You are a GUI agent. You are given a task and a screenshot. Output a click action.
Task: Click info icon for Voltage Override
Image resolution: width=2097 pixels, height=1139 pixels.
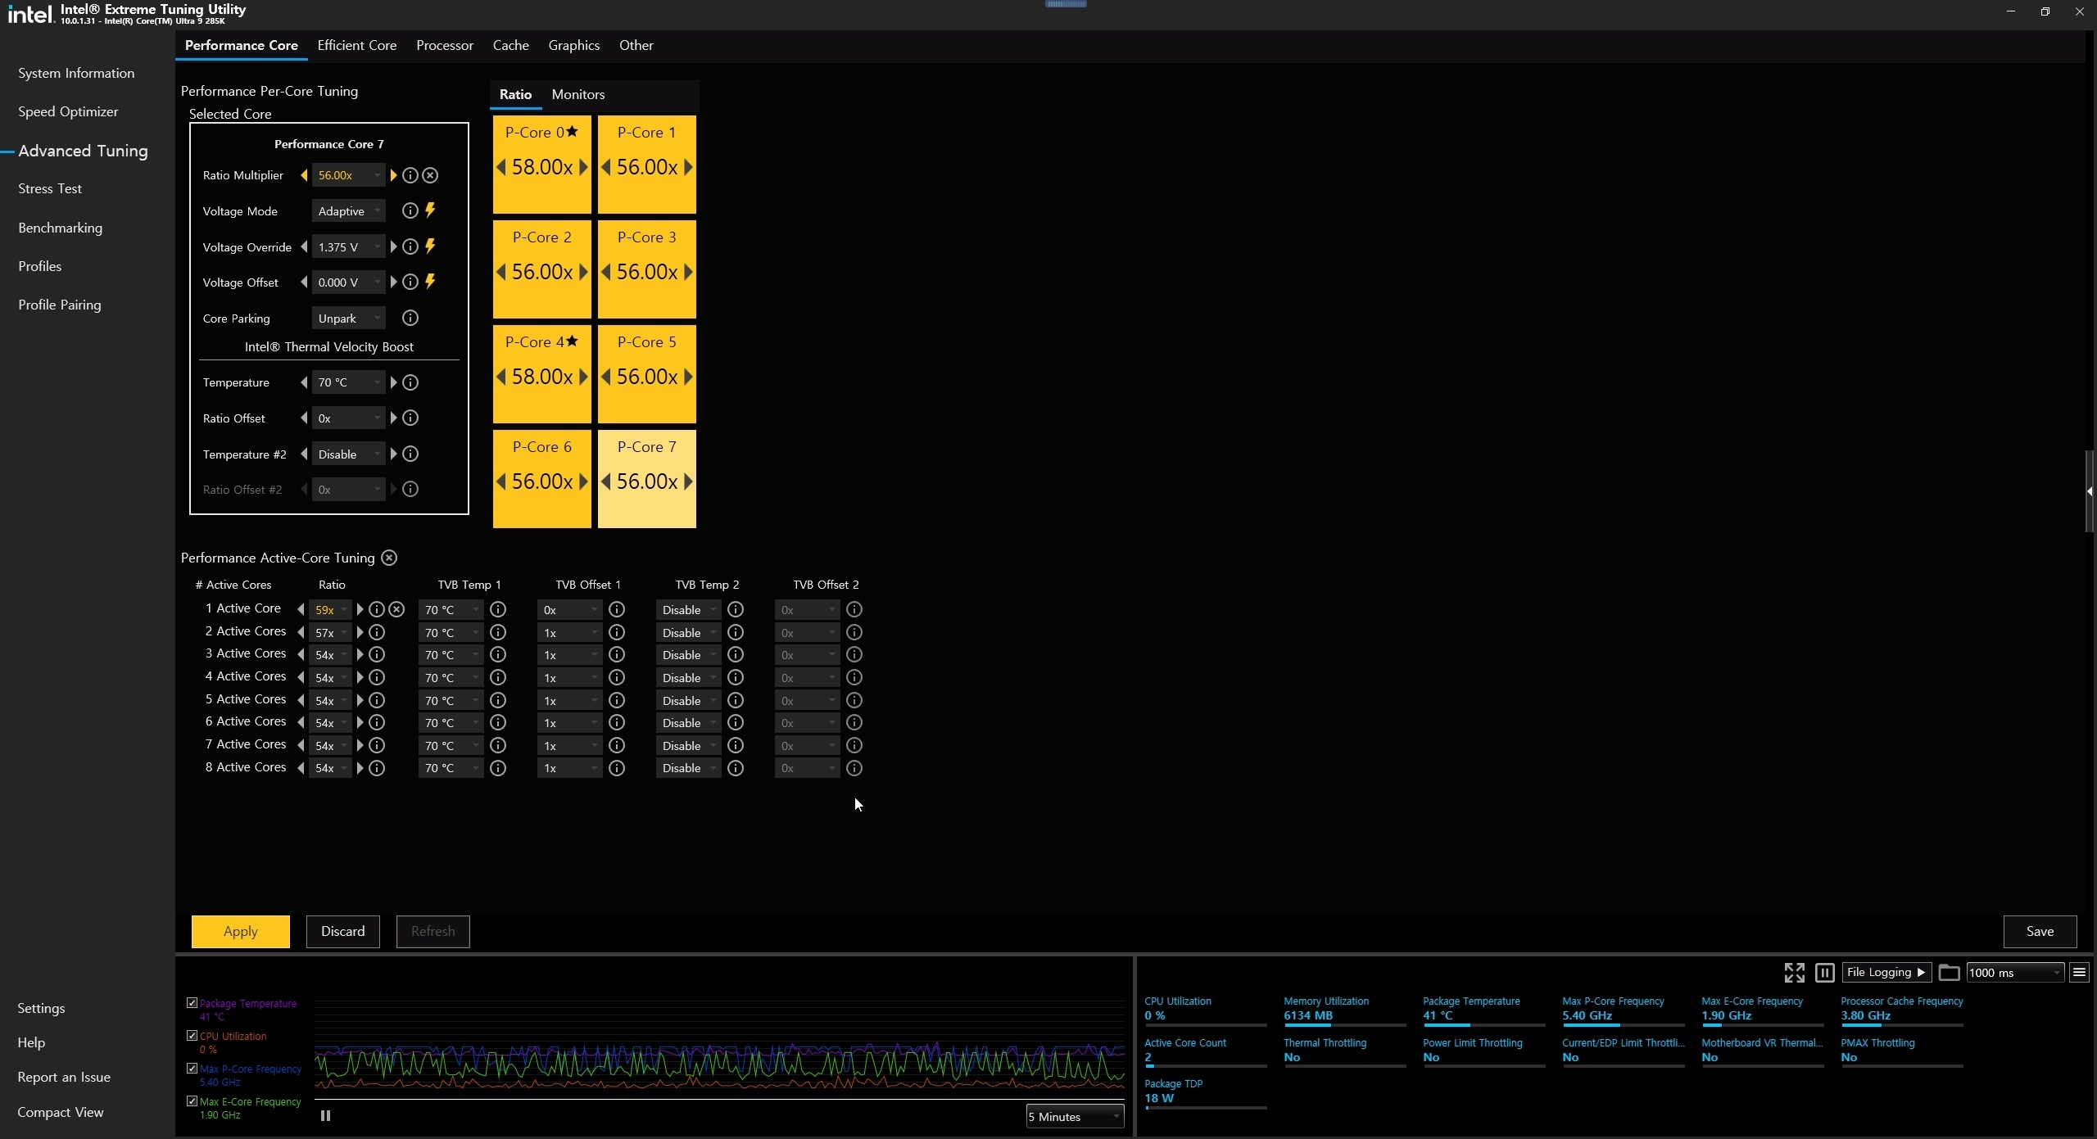410,246
